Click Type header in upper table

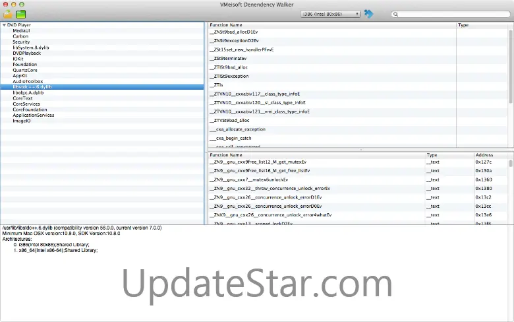click(482, 25)
